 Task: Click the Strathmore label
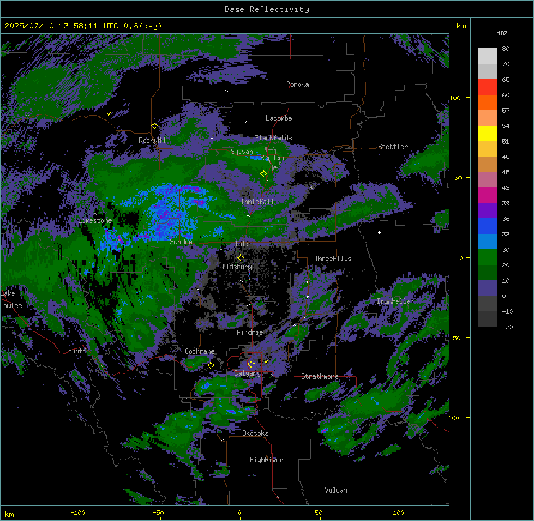click(x=320, y=376)
